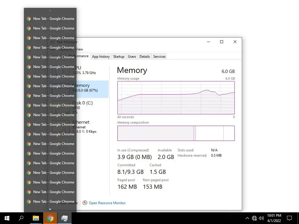Viewport: 299px width, 224px height.
Task: Click the Slots used N/A value
Action: (x=214, y=150)
